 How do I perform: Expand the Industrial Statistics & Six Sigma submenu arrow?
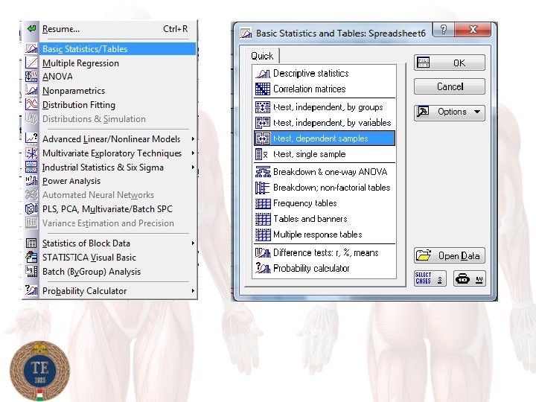tap(193, 167)
